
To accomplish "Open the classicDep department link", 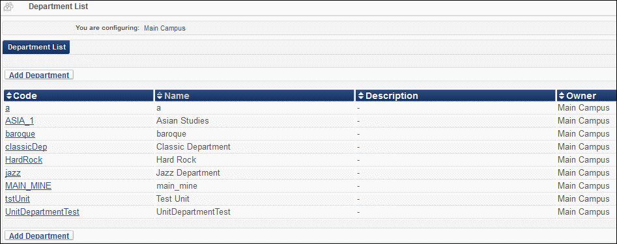I will (26, 147).
